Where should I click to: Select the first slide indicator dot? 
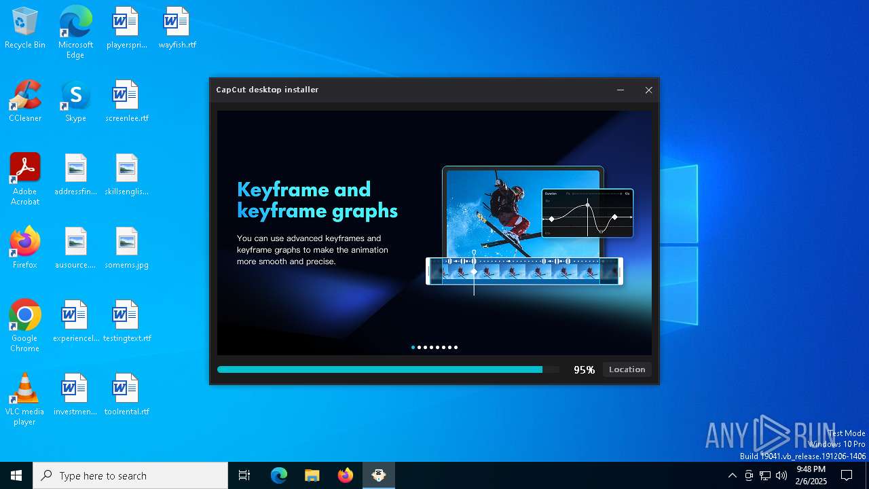pyautogui.click(x=413, y=347)
